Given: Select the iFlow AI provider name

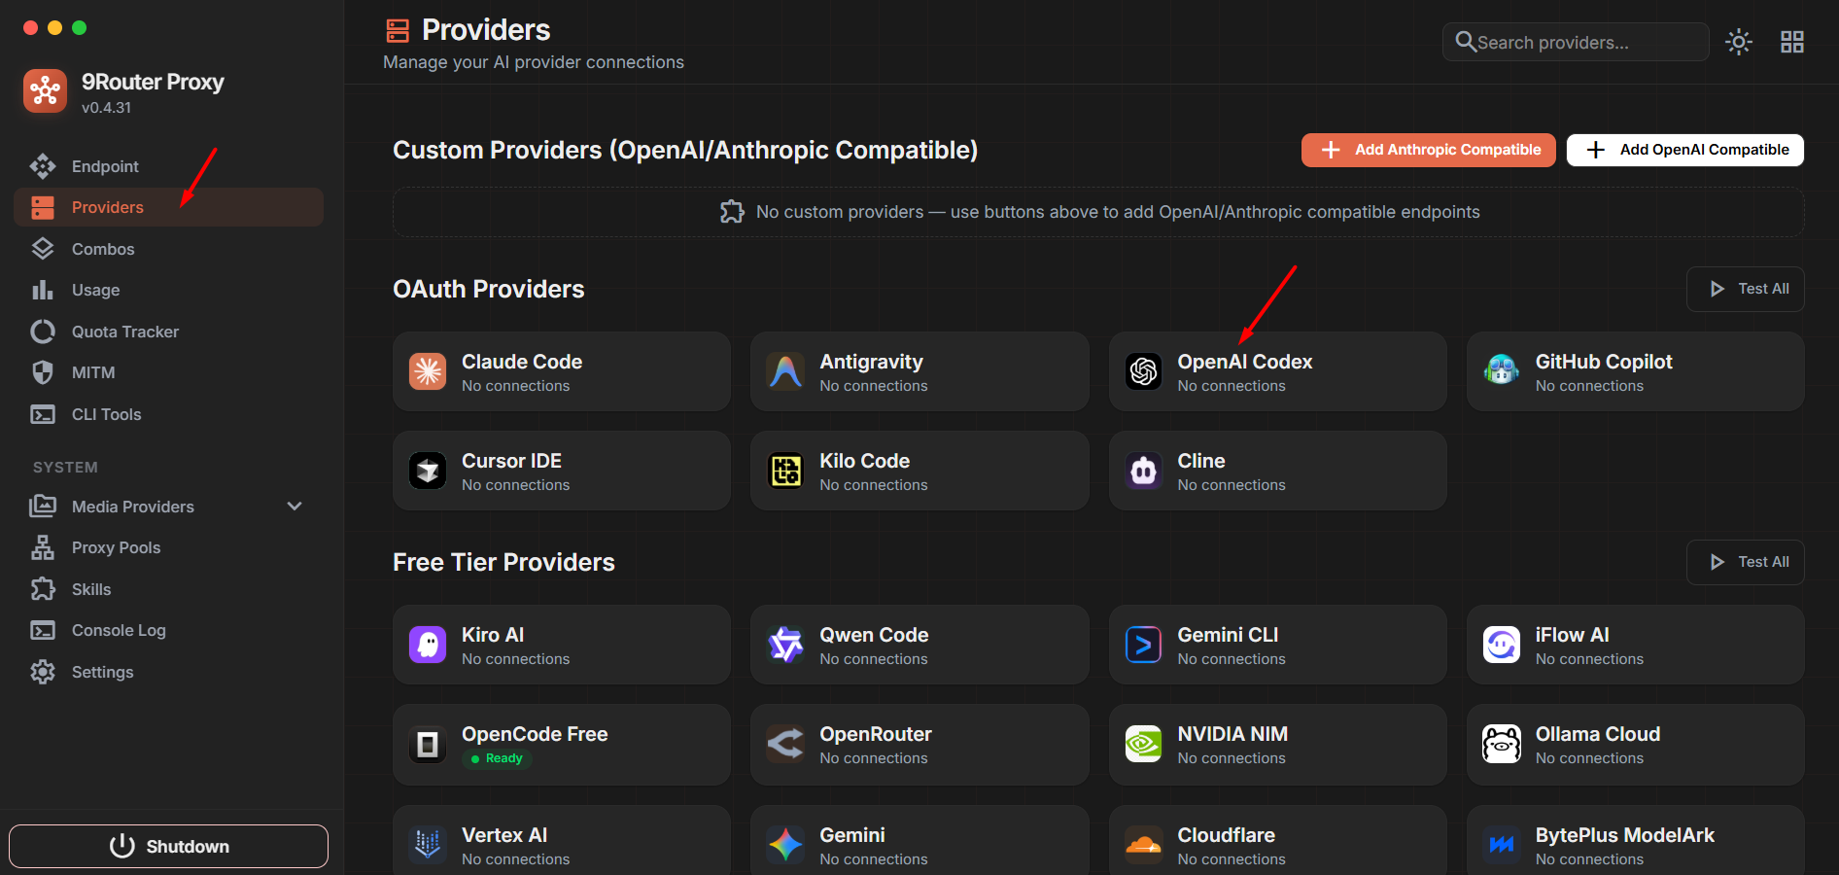Looking at the screenshot, I should (1572, 635).
